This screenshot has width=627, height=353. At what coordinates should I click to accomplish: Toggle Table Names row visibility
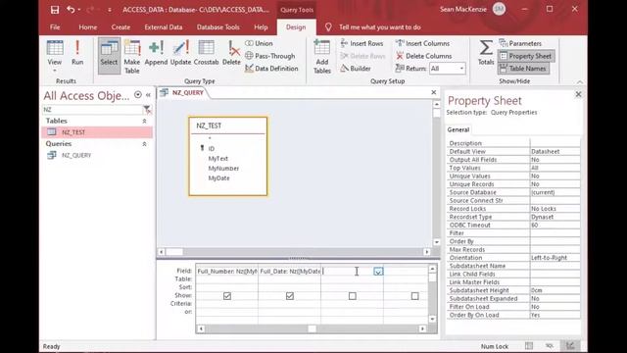point(523,69)
